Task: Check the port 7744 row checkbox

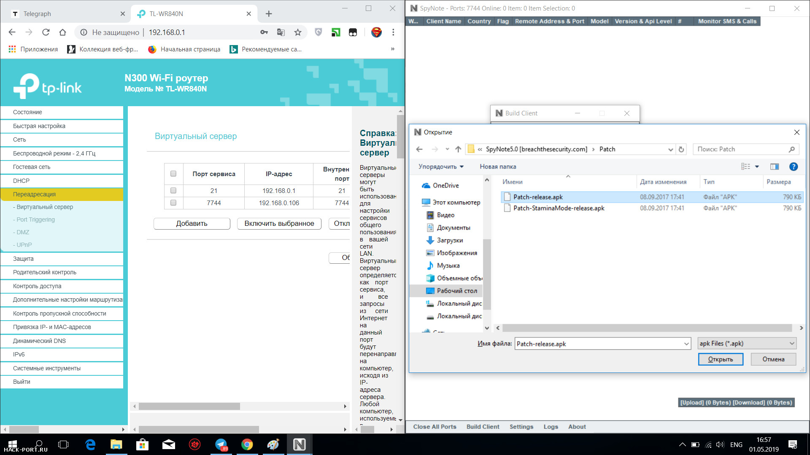Action: (173, 203)
